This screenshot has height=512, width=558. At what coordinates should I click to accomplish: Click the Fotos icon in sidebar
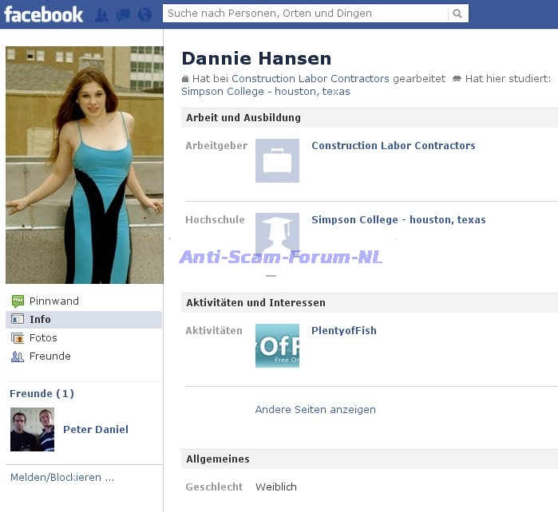coord(18,338)
